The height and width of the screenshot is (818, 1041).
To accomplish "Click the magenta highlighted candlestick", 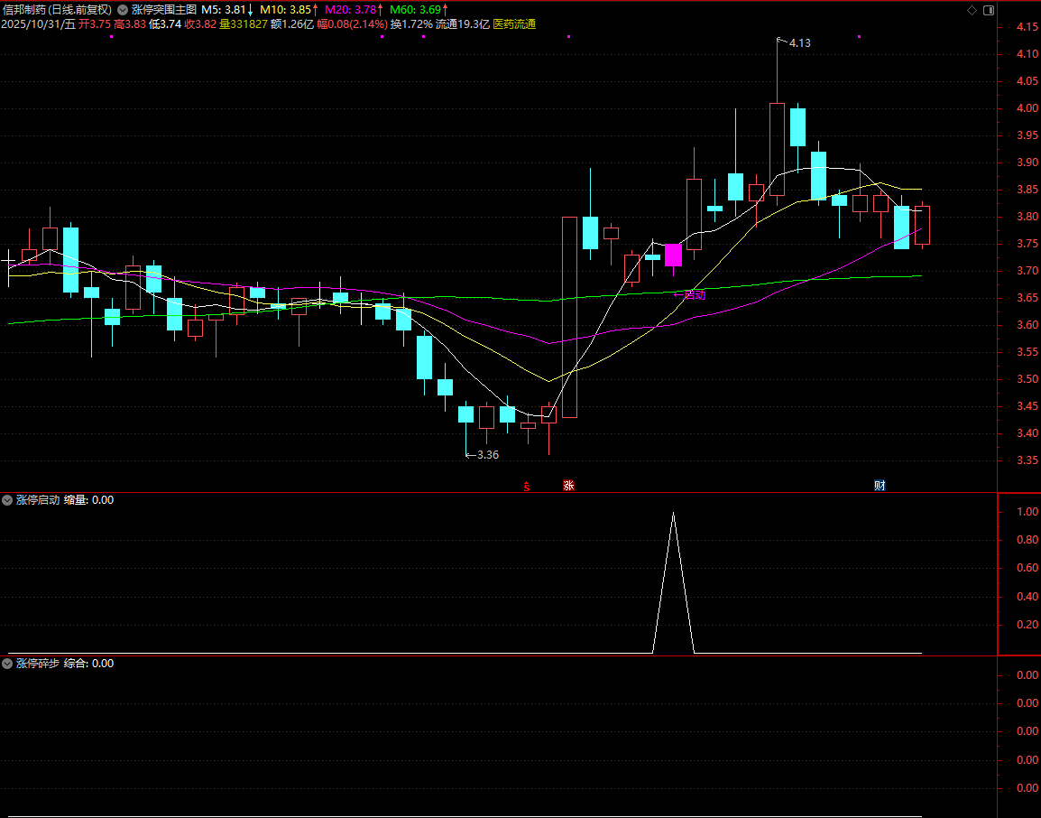I will (x=673, y=255).
